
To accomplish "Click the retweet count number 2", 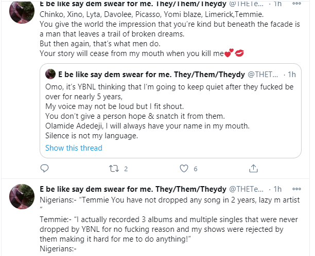I will [x=126, y=169].
